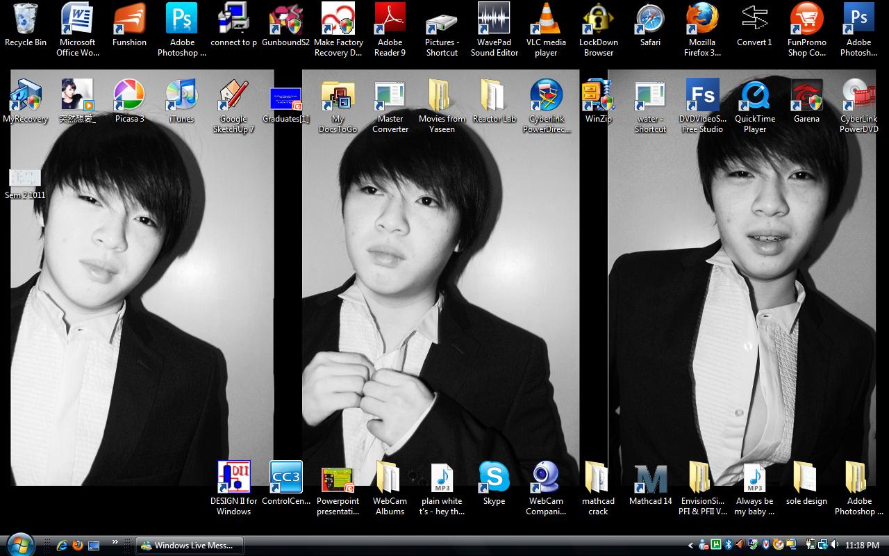Open water - Shortcut icon

tap(650, 106)
